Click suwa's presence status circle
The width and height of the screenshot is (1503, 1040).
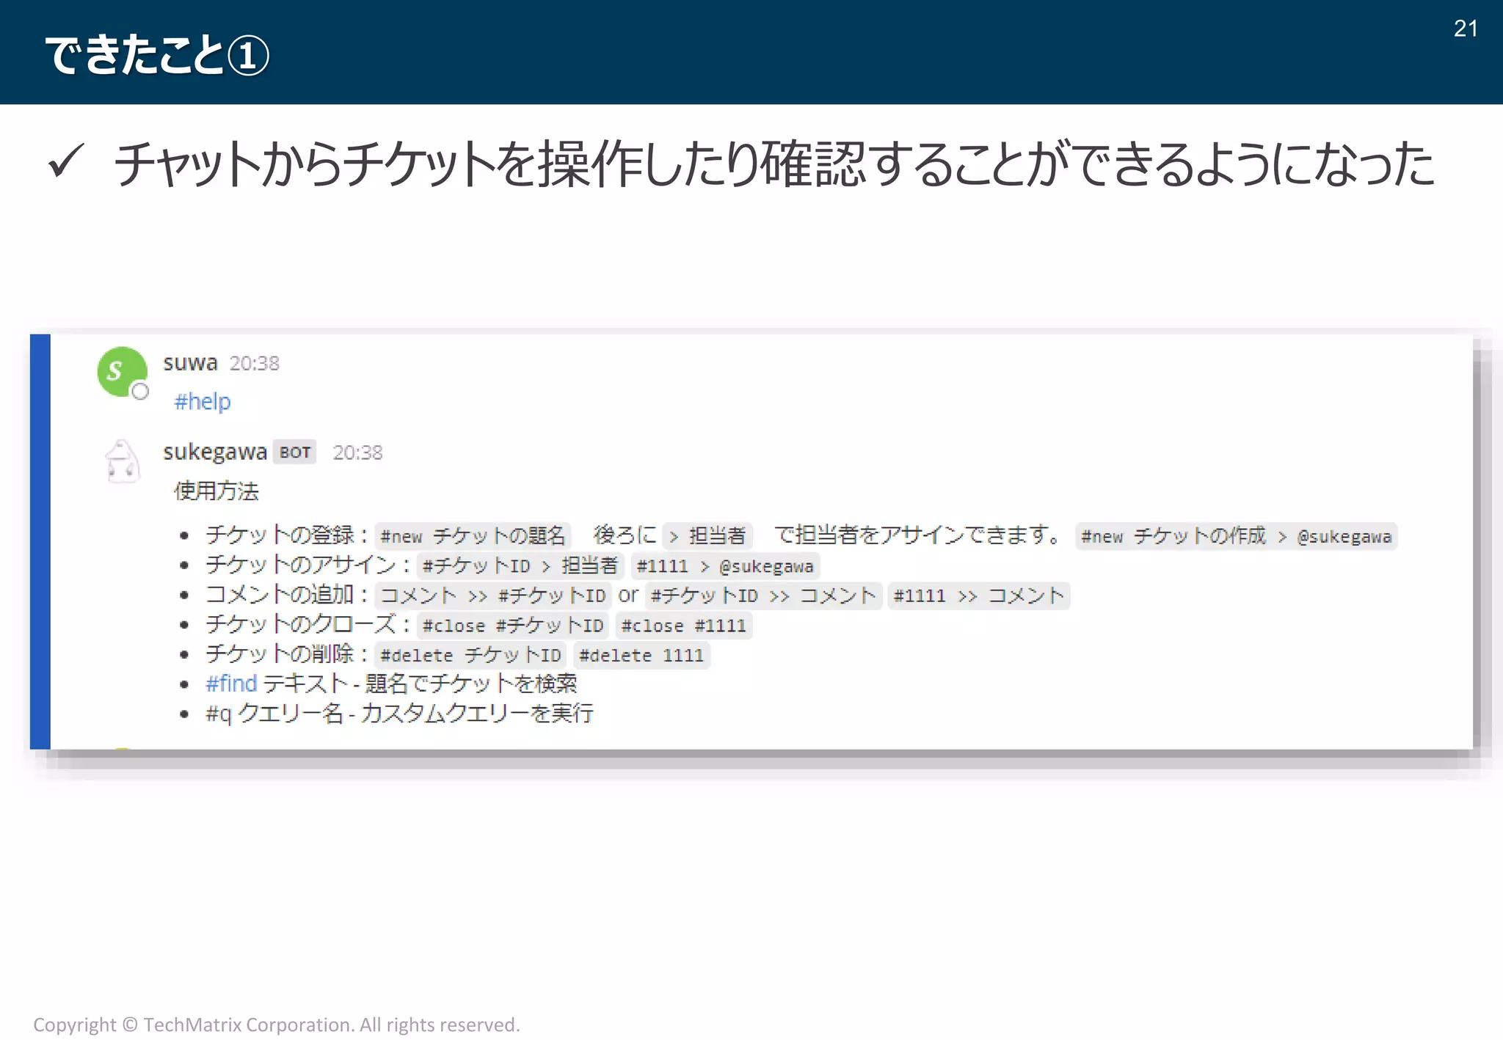coord(140,392)
